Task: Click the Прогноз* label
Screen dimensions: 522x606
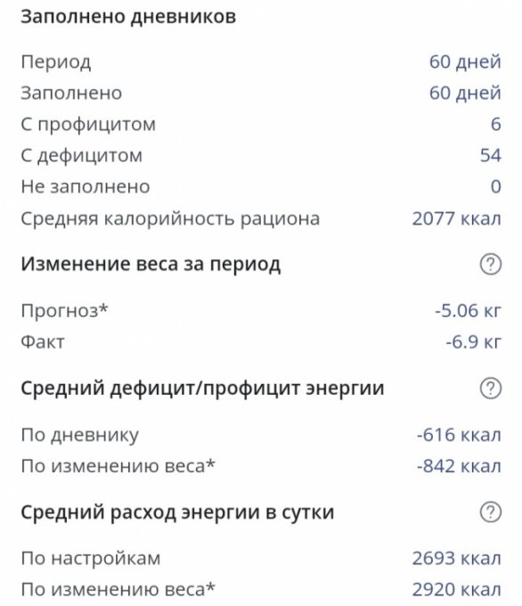Action: (64, 311)
